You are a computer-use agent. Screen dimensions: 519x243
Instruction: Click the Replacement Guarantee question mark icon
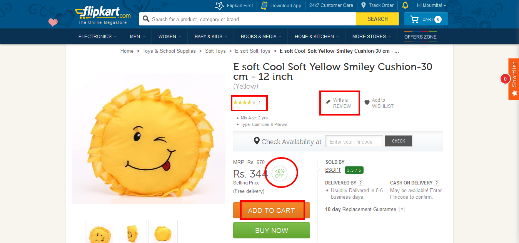tap(402, 209)
